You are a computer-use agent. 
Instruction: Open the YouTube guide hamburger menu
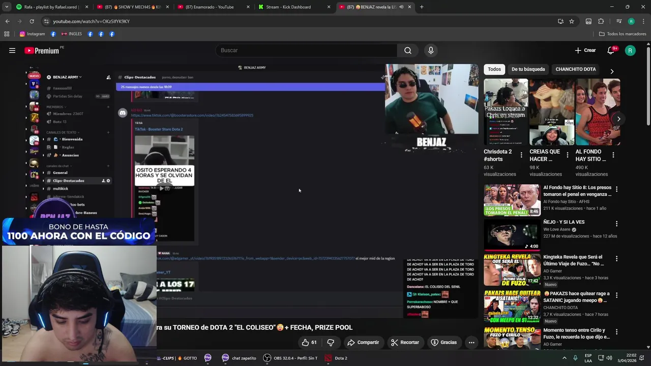tap(12, 50)
